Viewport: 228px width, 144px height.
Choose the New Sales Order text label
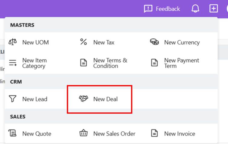click(x=114, y=133)
